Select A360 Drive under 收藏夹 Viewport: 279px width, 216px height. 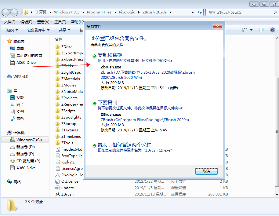(26, 63)
